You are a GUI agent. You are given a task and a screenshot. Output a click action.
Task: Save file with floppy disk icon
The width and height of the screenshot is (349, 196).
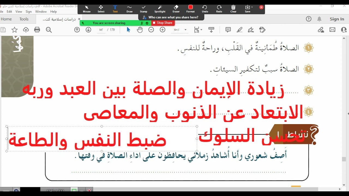3,30
